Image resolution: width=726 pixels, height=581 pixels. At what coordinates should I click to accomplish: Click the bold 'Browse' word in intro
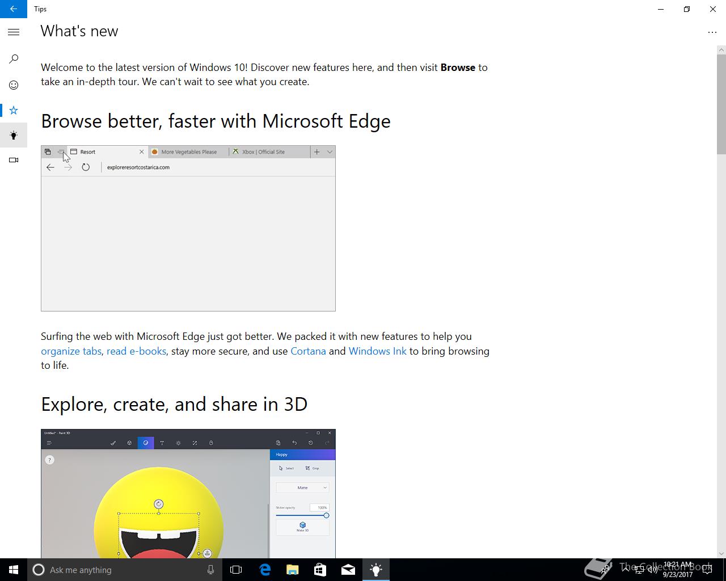point(458,68)
